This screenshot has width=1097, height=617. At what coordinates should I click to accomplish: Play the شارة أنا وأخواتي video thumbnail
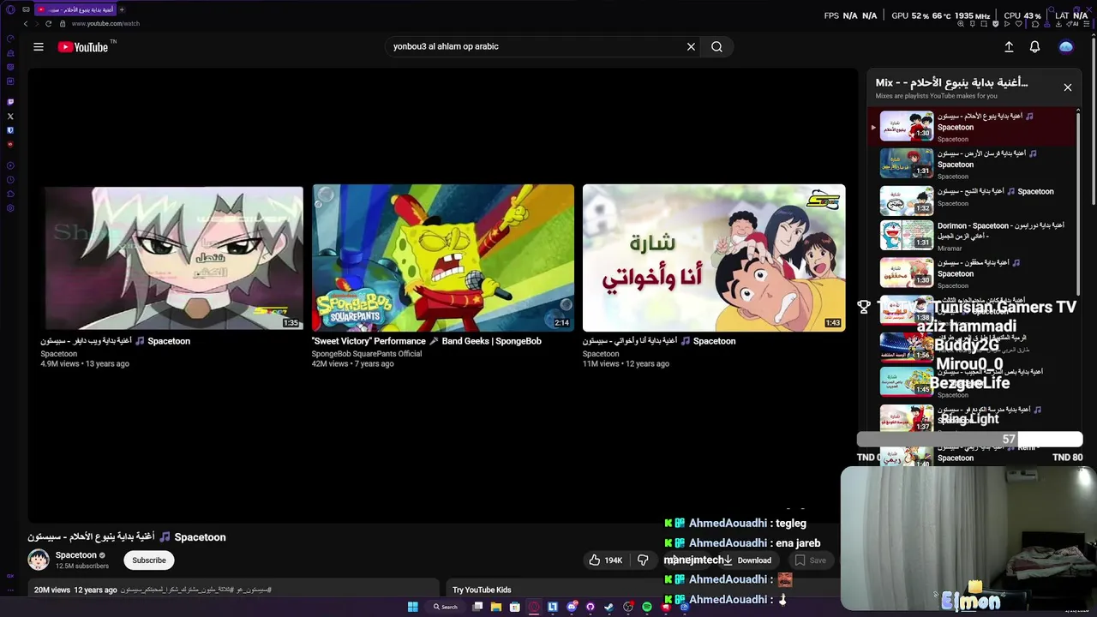[x=714, y=258]
